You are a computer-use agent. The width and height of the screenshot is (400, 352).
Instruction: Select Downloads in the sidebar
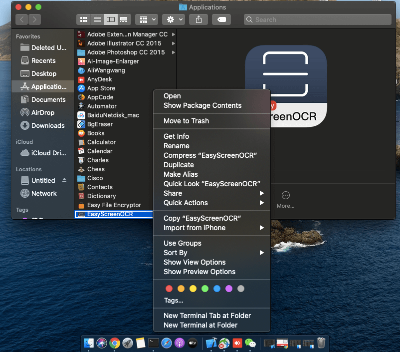(47, 125)
